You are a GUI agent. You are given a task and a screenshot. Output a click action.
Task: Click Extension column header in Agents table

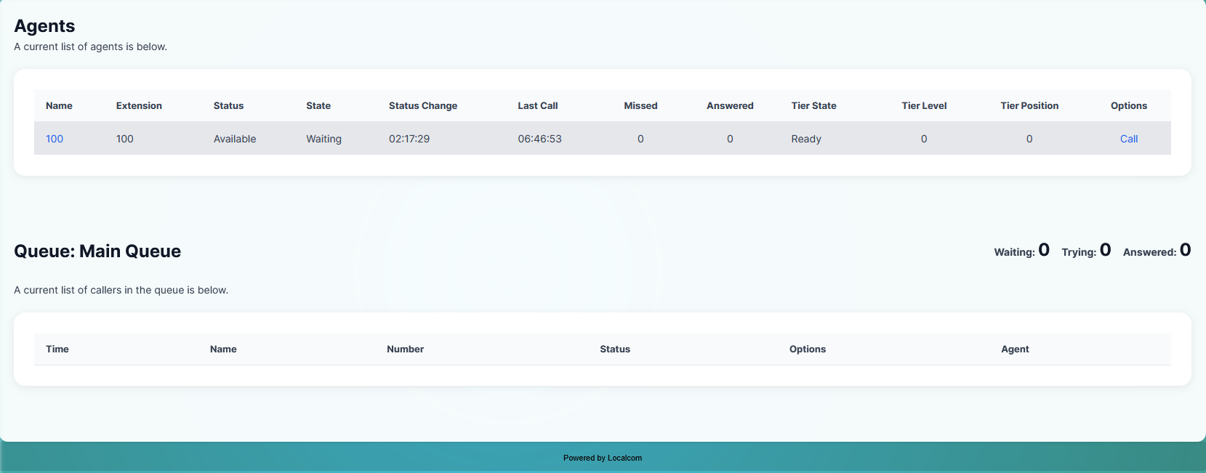tap(139, 105)
